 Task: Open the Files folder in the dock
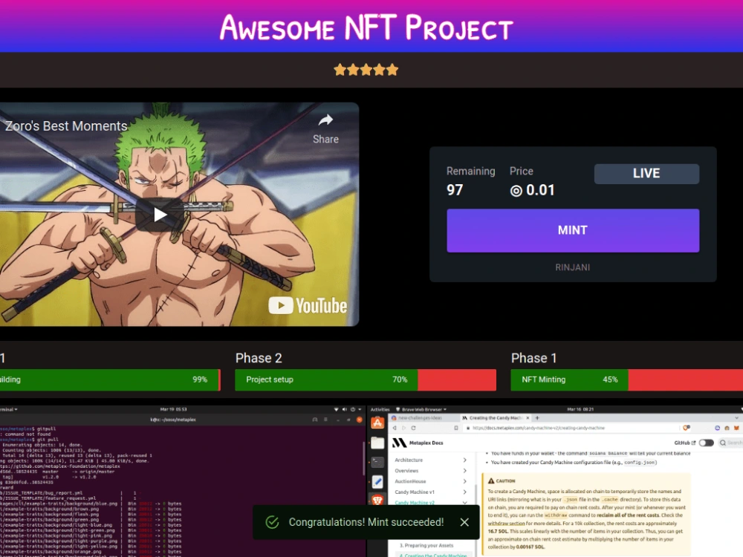[377, 443]
